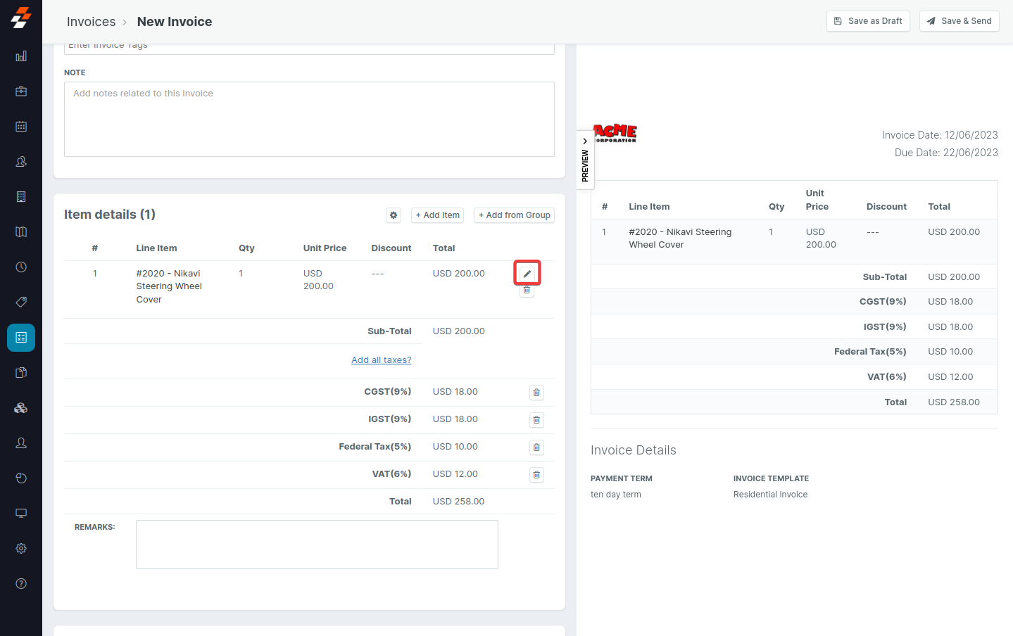Open the calendar icon in sidebar
The width and height of the screenshot is (1013, 636).
point(21,127)
